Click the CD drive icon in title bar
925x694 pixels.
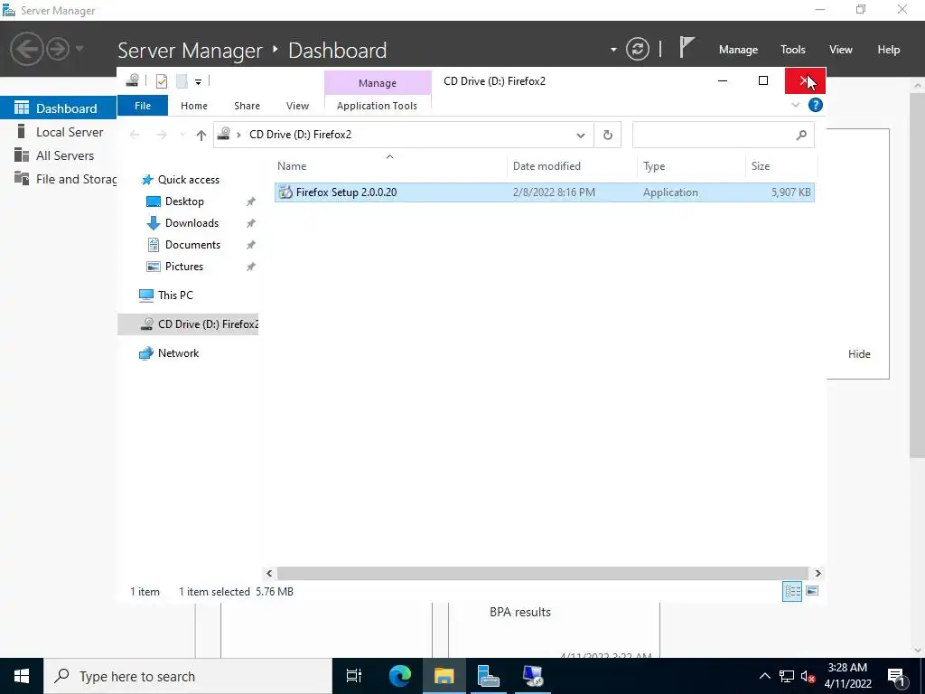[133, 80]
